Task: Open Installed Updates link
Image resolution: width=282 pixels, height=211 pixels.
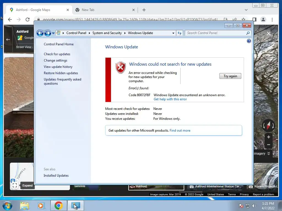Action: (56, 176)
